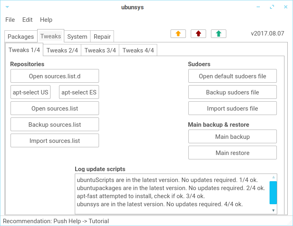This screenshot has height=226, width=293.
Task: Open the Help menu
Action: coord(46,20)
